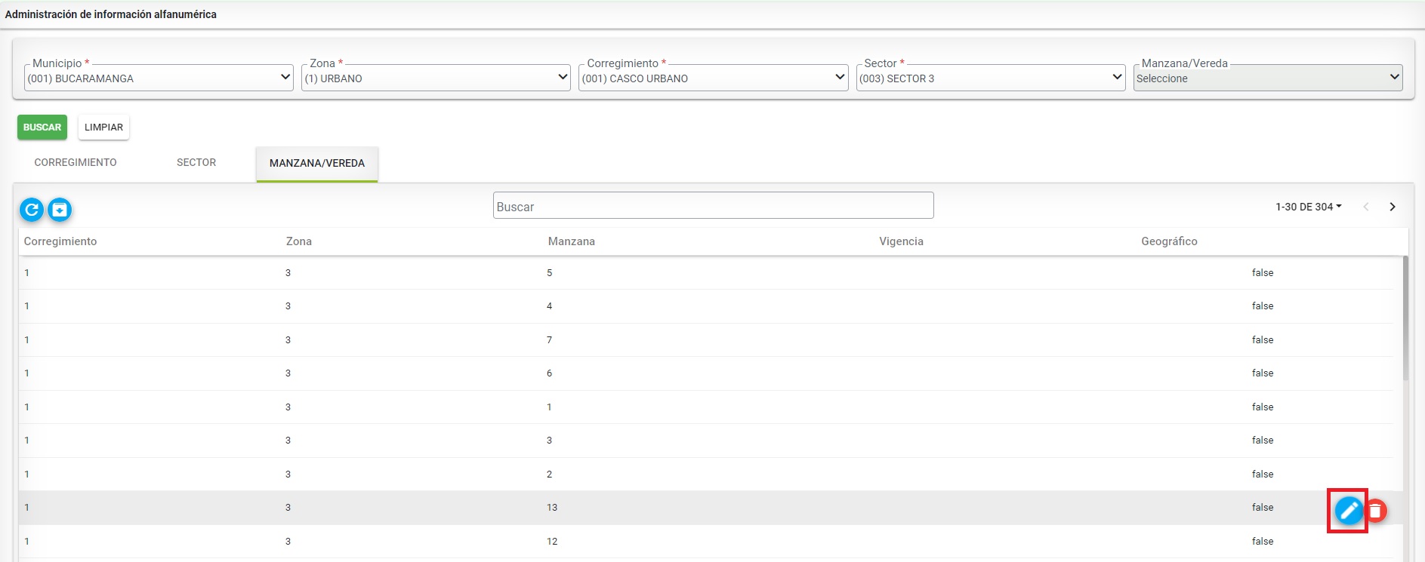Screen dimensions: 1425x562
Task: Open the Zona dropdown showing URBANO
Action: [x=436, y=78]
